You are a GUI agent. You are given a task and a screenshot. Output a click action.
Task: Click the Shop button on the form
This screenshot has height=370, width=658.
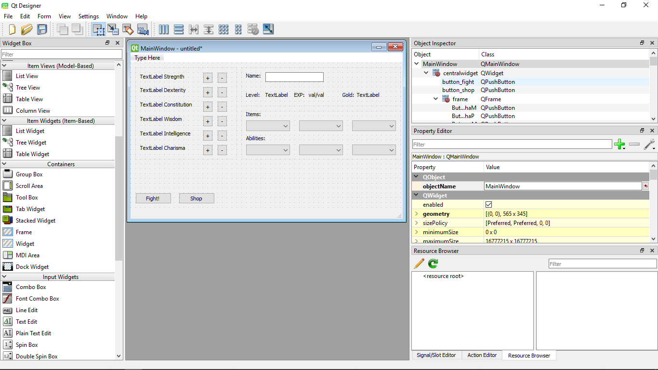coord(197,198)
